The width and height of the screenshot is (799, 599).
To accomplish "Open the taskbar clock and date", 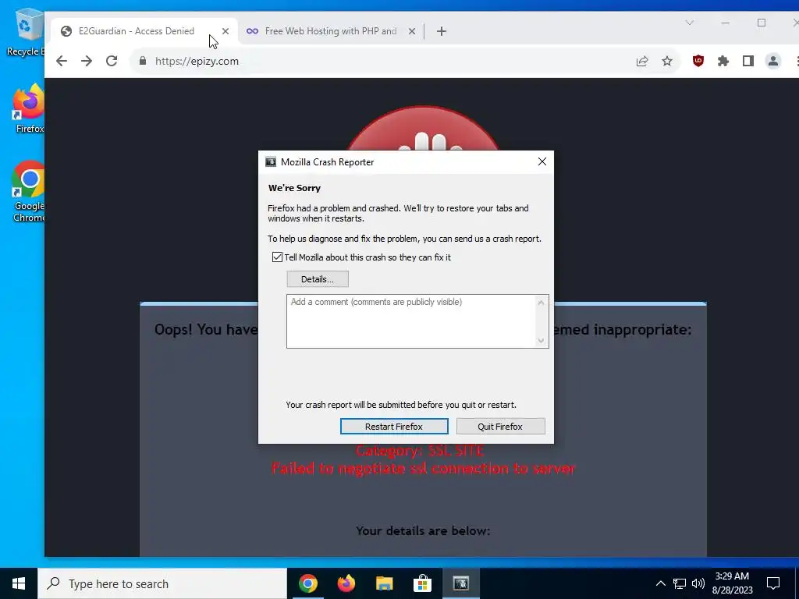I will pos(732,583).
